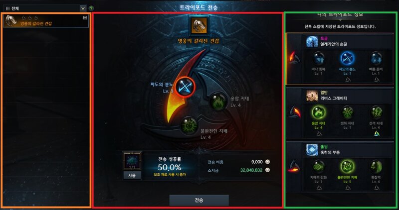This screenshot has width=399, height=210.
Task: Click the green help question mark icon
Action: [91, 8]
